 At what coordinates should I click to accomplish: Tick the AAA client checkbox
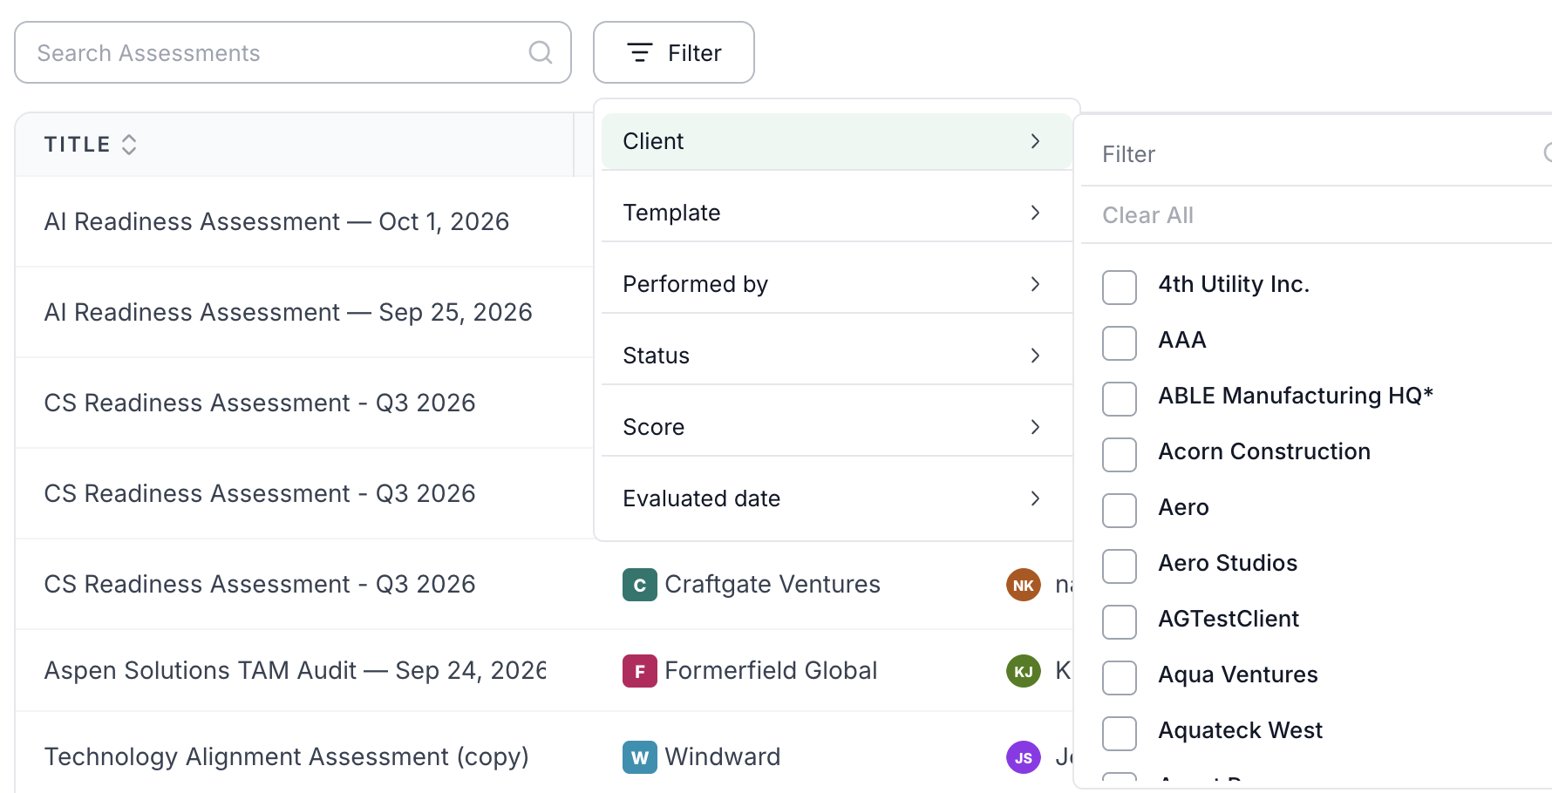tap(1120, 343)
